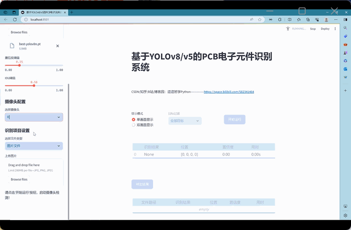Select the 0.00s time cell

(x=256, y=154)
